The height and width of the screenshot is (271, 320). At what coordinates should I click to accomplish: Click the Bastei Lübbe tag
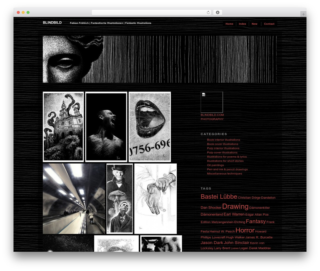point(219,197)
